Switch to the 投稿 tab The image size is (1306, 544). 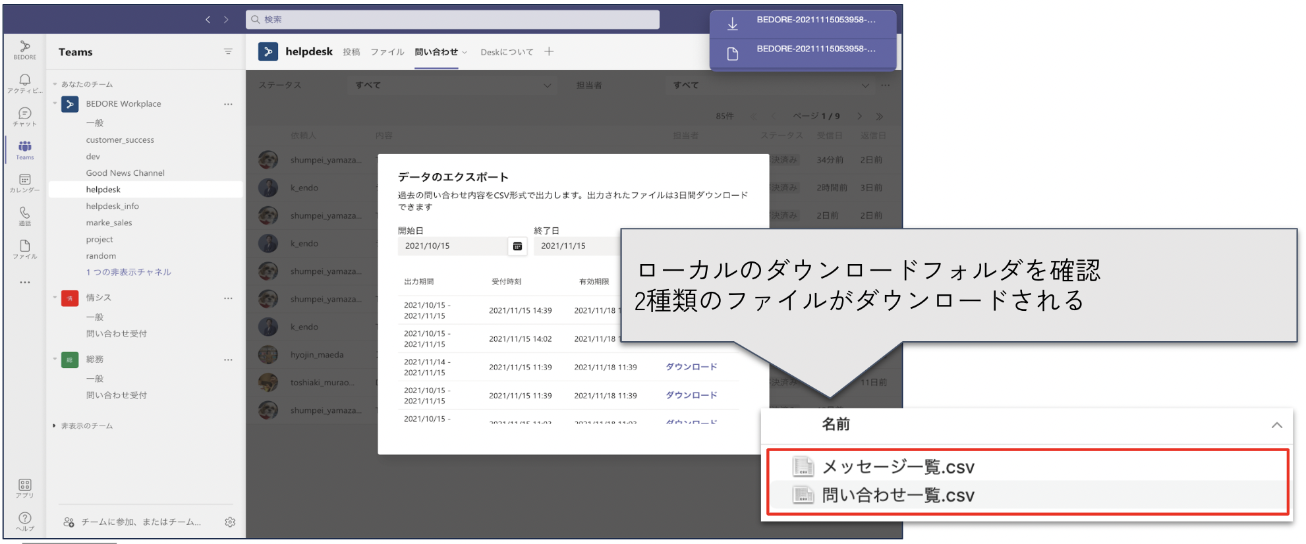coord(351,52)
